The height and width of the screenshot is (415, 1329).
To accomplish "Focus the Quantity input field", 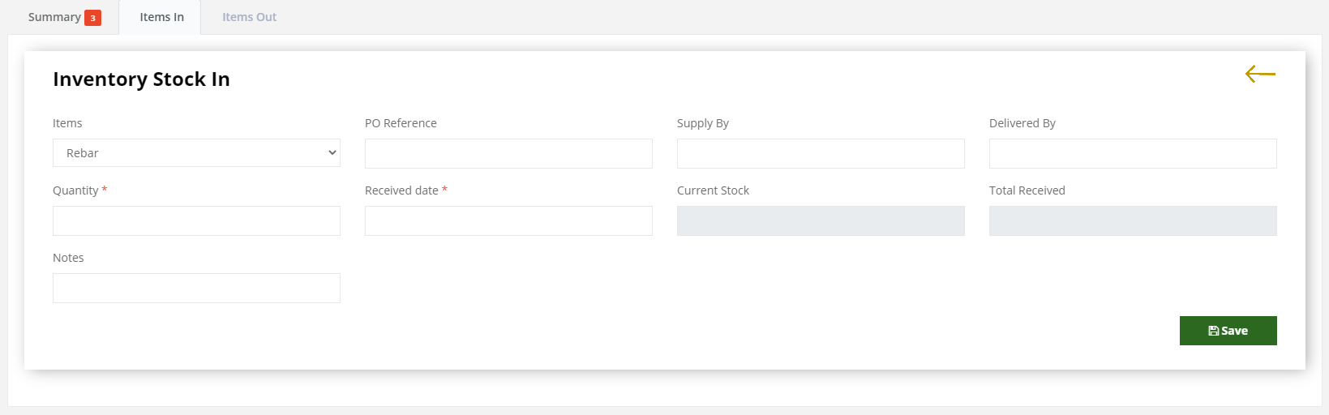I will 196,221.
